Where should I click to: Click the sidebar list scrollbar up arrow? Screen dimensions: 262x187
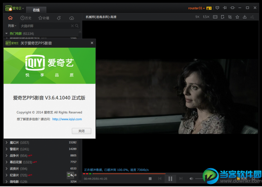[80, 32]
